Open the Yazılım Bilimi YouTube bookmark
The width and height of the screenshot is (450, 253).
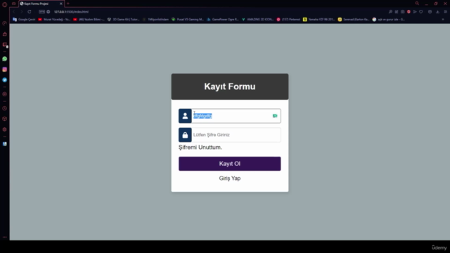click(x=89, y=20)
